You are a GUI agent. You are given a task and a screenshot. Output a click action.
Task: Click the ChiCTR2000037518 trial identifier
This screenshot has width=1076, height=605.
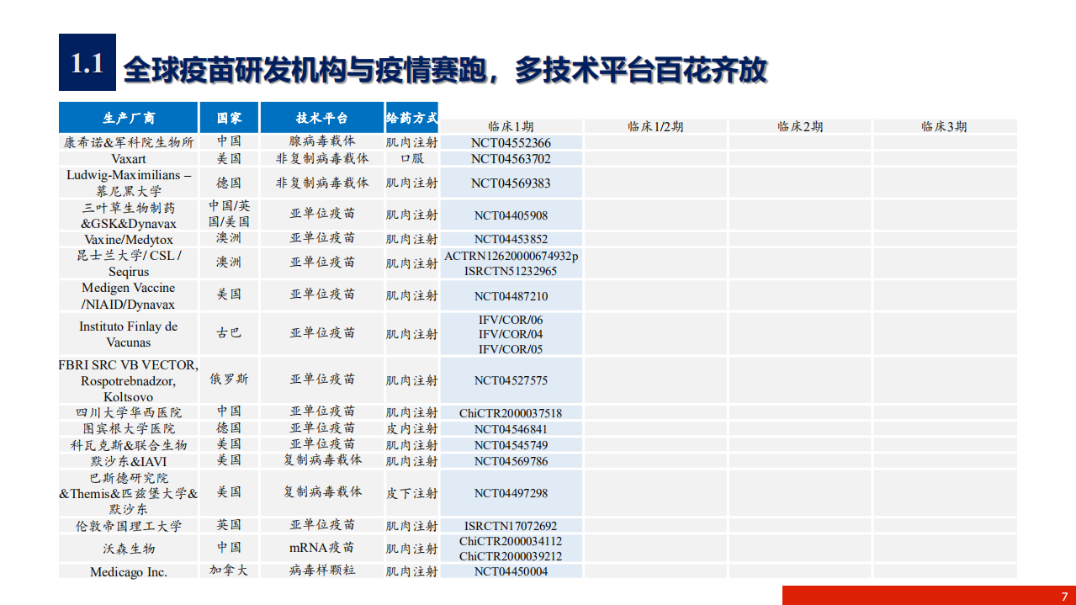pos(511,413)
